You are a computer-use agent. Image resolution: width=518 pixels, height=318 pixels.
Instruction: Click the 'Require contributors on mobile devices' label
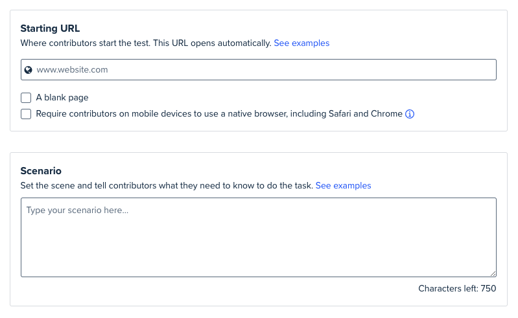[219, 114]
